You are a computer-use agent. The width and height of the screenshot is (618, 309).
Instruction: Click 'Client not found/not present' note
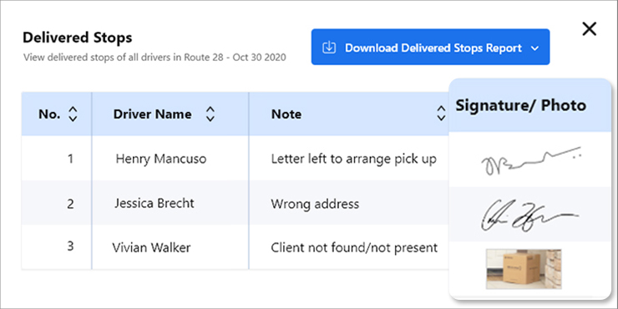(x=354, y=247)
